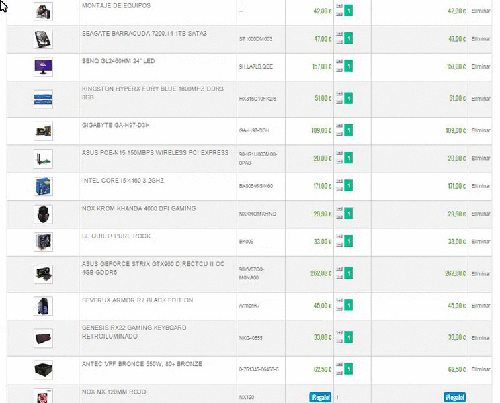The width and height of the screenshot is (500, 403).
Task: Click Regalo badge in Nox NX120 total column
Action: click(x=454, y=397)
